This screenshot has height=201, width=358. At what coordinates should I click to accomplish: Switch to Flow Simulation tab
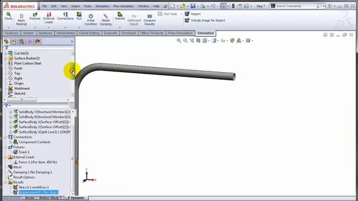click(180, 33)
